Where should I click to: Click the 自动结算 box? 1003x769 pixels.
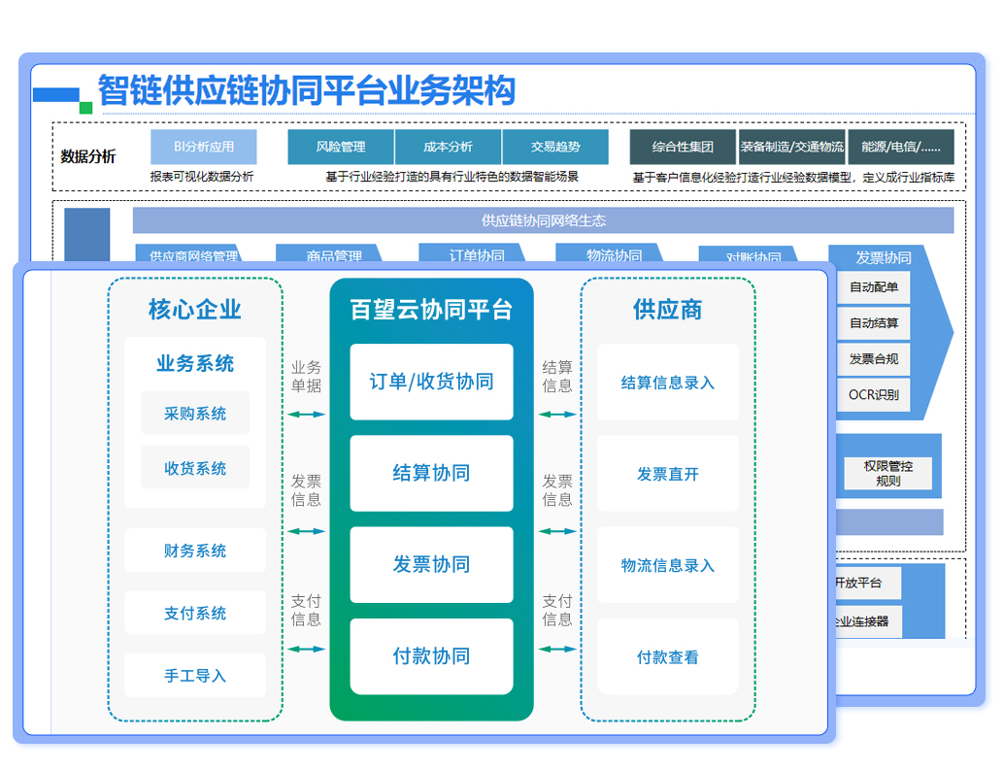[x=873, y=323]
